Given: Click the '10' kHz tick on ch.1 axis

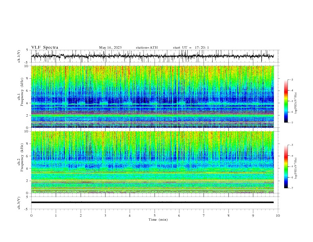Looking at the screenshot, I should click(27, 66).
